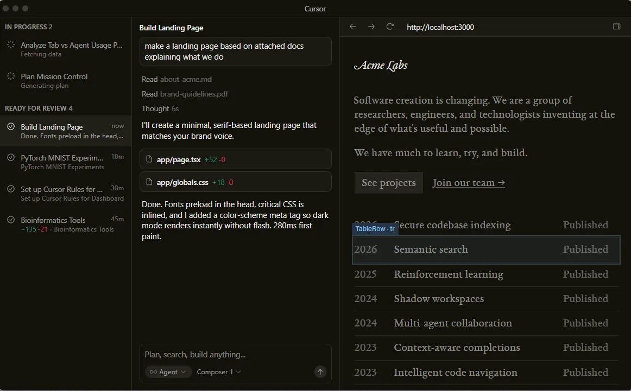Click the http://localhost:3000 address bar
The width and height of the screenshot is (631, 391).
440,27
